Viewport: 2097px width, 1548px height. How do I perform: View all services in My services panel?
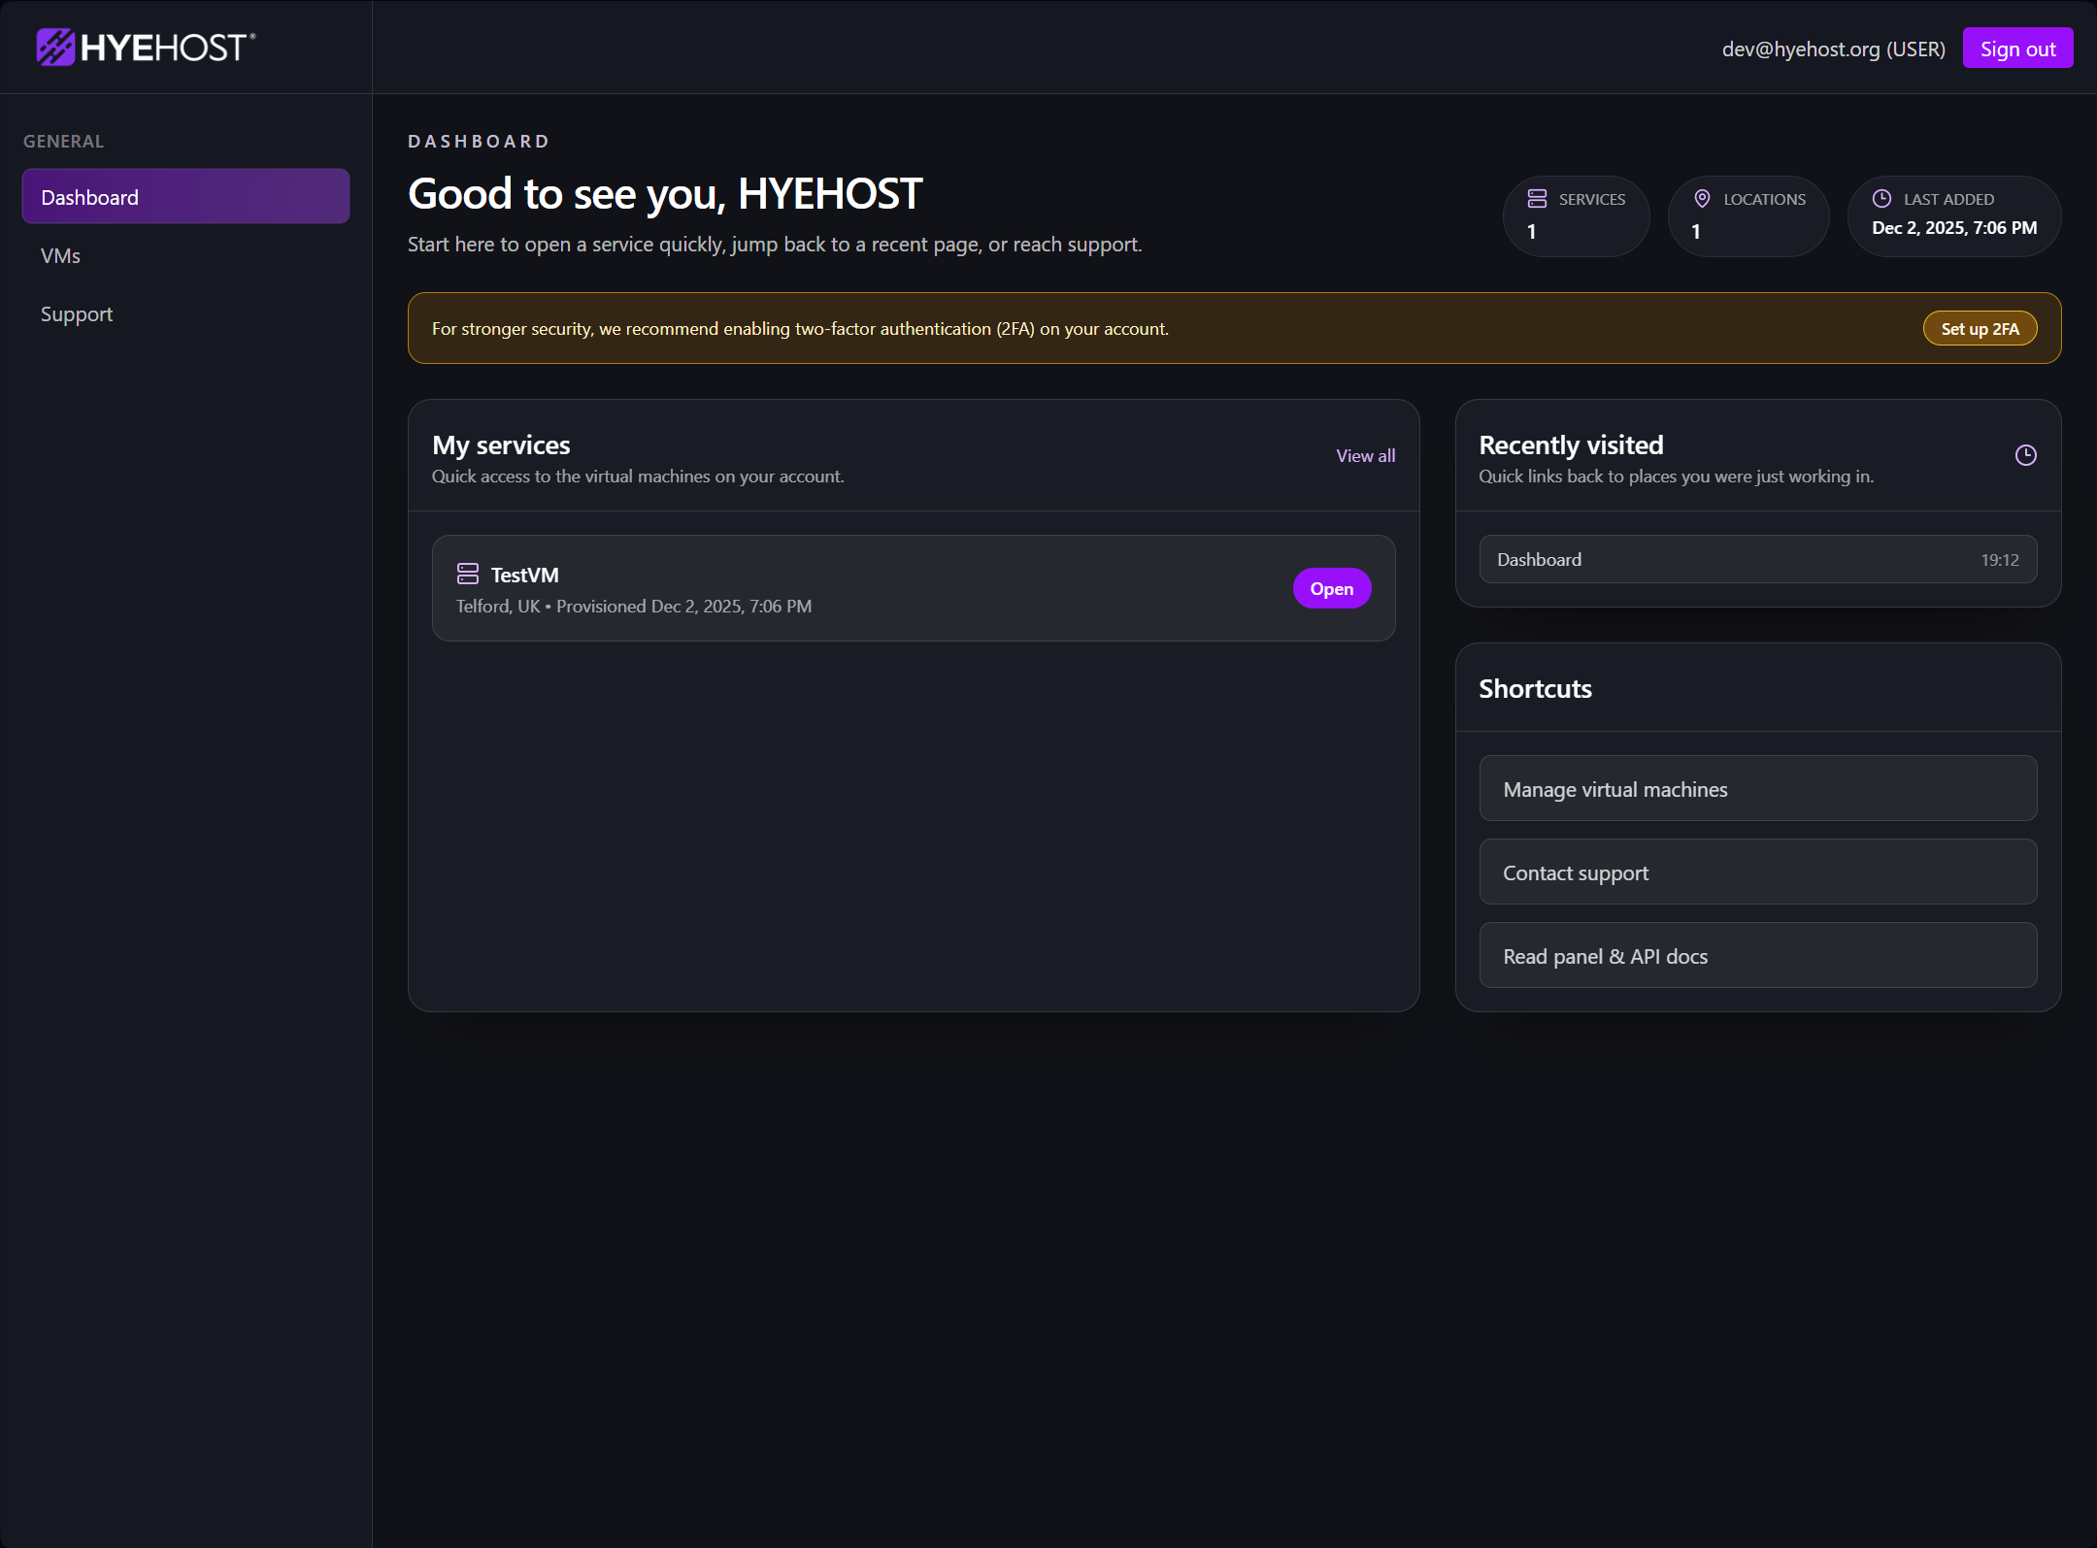[x=1365, y=454]
